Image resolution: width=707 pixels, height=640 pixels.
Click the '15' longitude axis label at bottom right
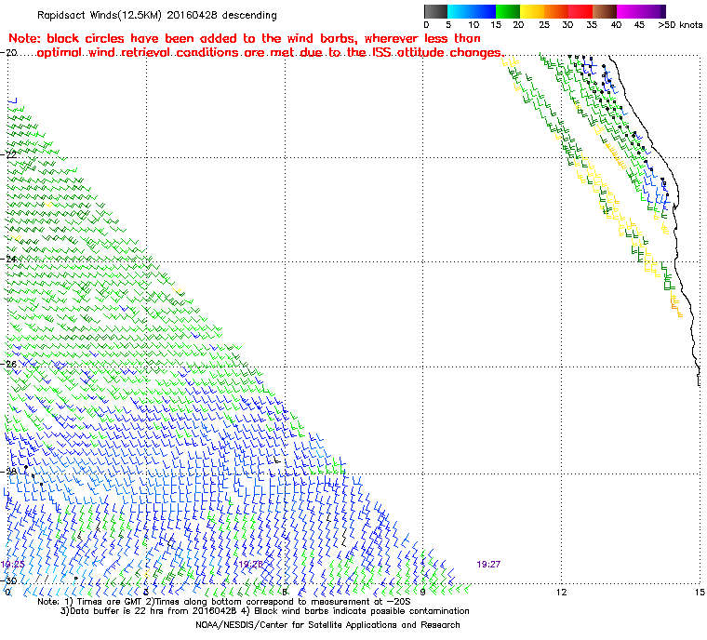pos(700,592)
